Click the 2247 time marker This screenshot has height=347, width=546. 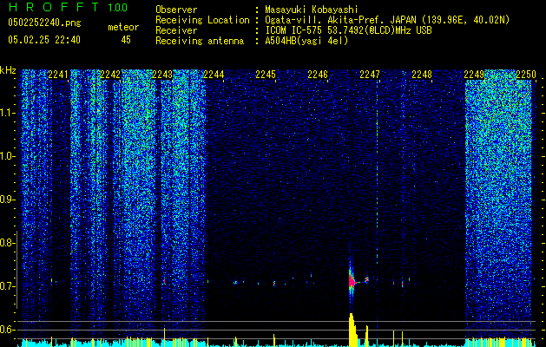(370, 75)
